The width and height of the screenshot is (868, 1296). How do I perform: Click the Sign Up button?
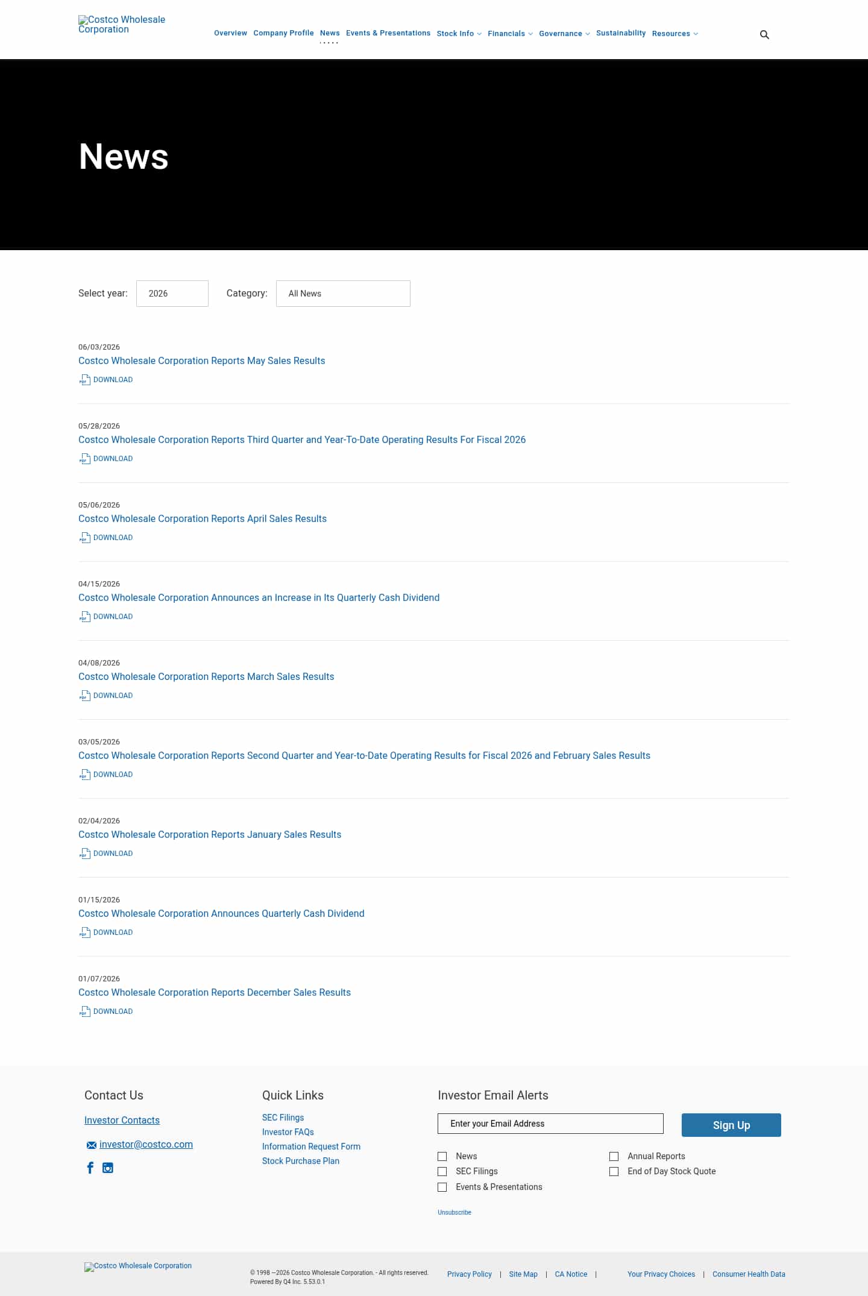point(731,1125)
